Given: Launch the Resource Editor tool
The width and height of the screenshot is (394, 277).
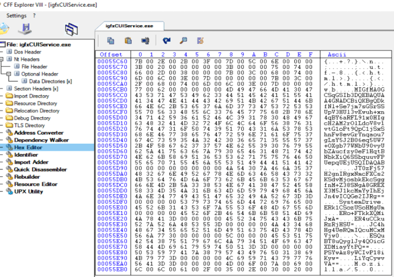Looking at the screenshot, I should pos(36,184).
